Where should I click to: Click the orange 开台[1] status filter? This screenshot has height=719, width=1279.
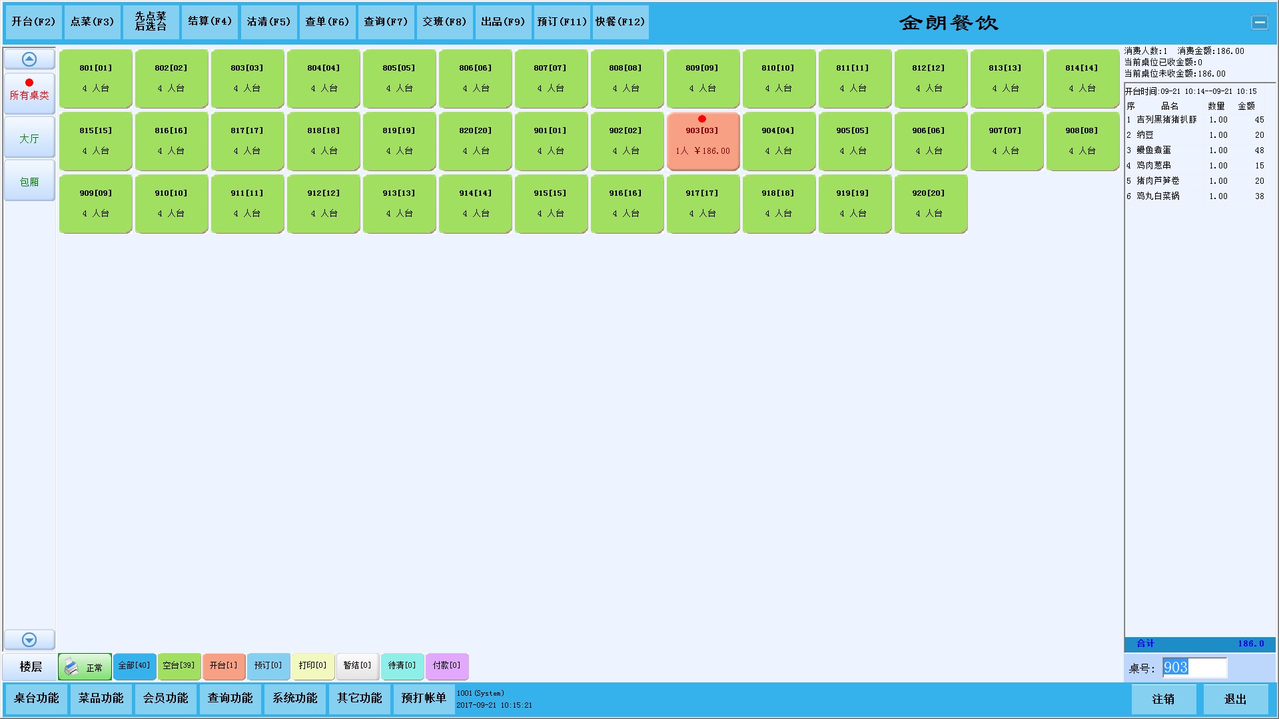223,666
